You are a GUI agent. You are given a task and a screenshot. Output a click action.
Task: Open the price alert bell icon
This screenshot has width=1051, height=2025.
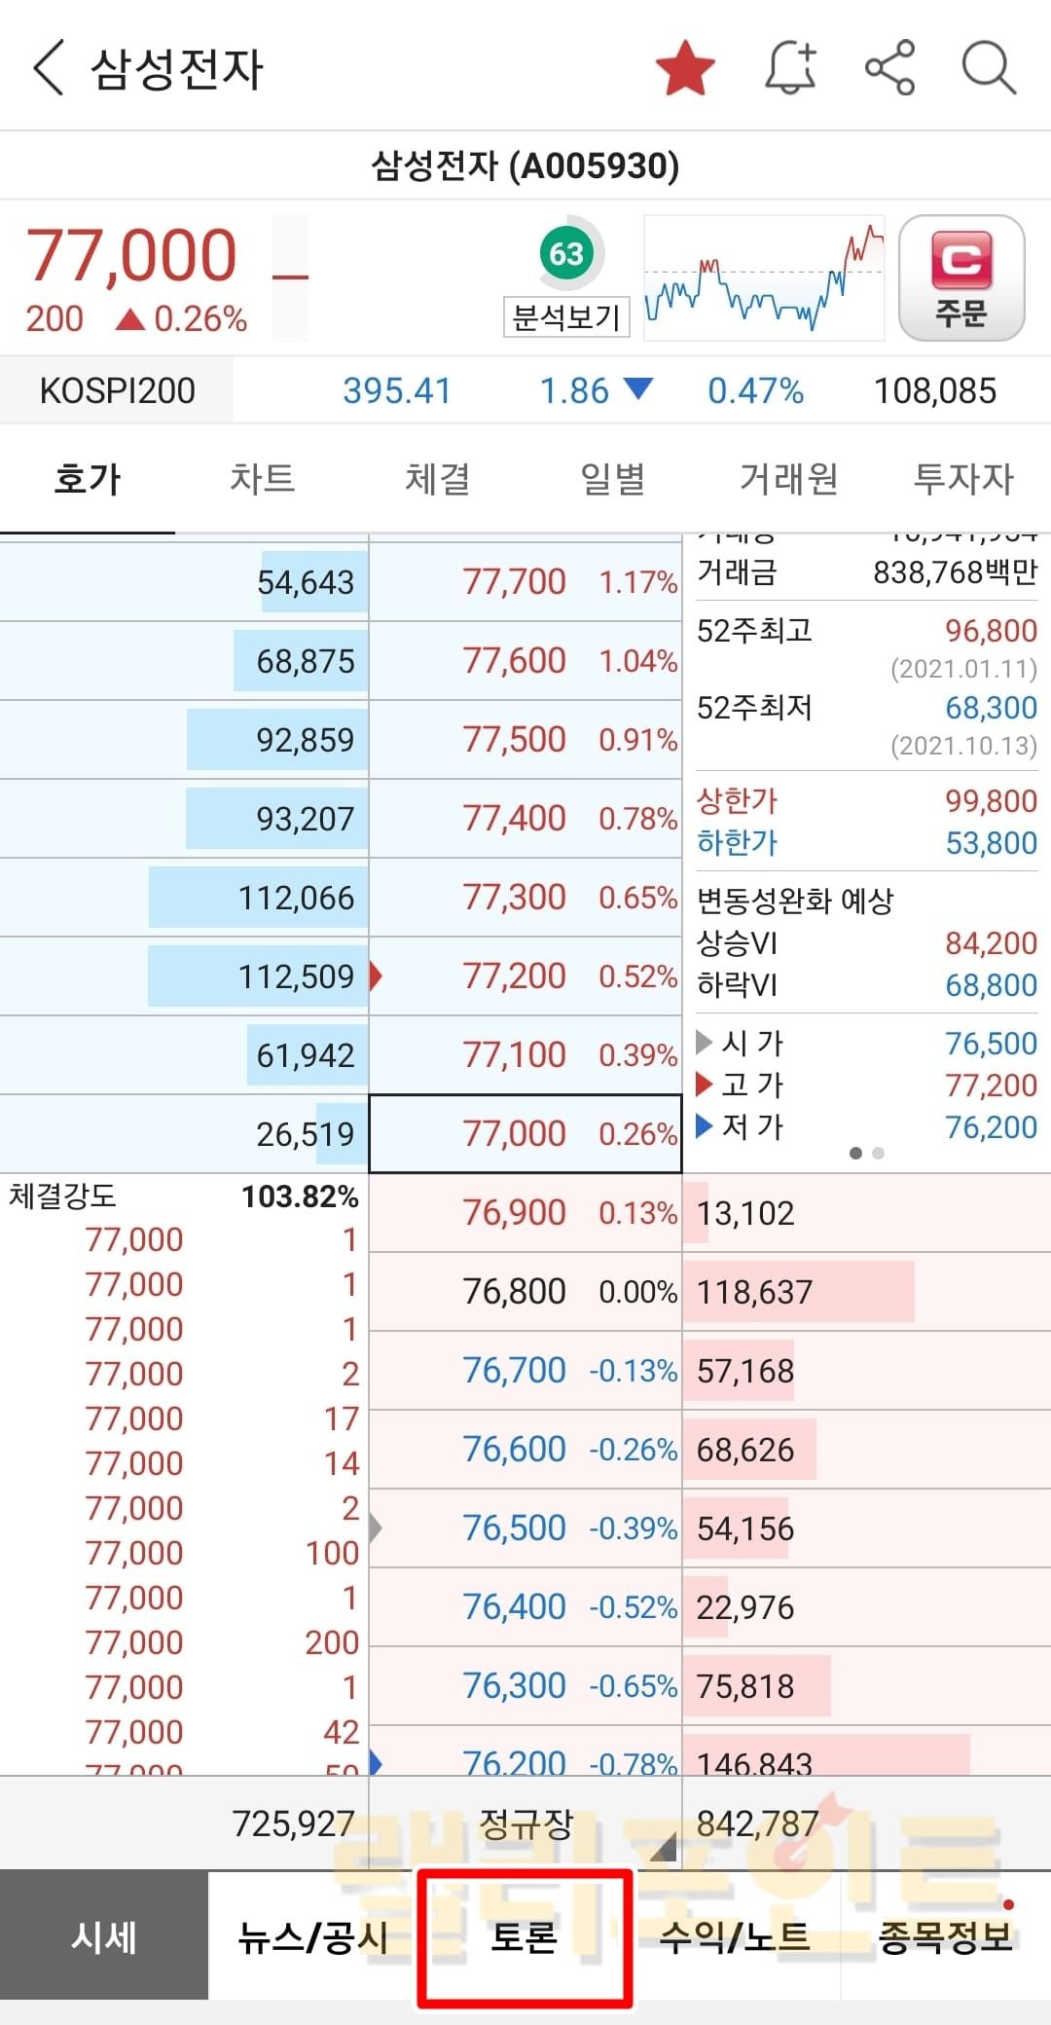(790, 68)
